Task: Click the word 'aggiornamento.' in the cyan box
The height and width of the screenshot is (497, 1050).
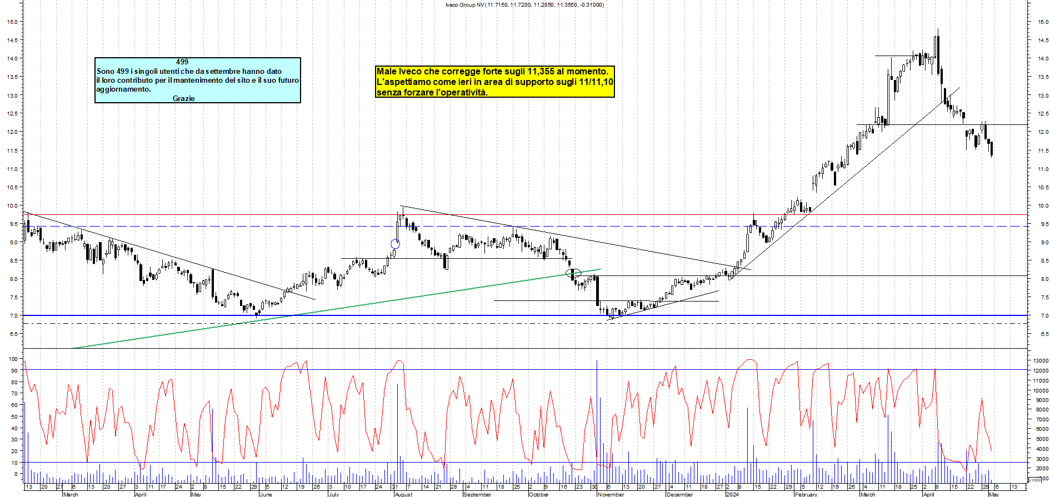Action: [123, 89]
